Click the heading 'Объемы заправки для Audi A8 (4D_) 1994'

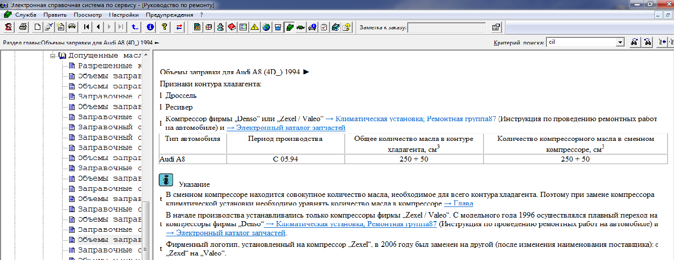click(230, 72)
